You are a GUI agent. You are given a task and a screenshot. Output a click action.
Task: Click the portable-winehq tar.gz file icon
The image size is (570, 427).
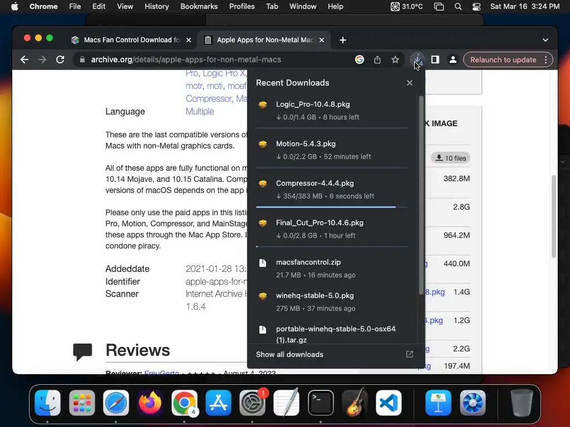coord(263,330)
